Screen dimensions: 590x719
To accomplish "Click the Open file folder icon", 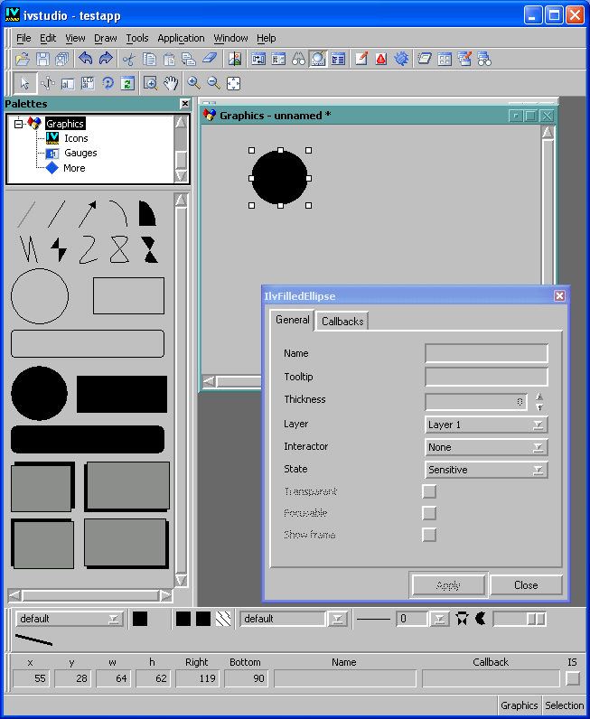I will tap(23, 59).
